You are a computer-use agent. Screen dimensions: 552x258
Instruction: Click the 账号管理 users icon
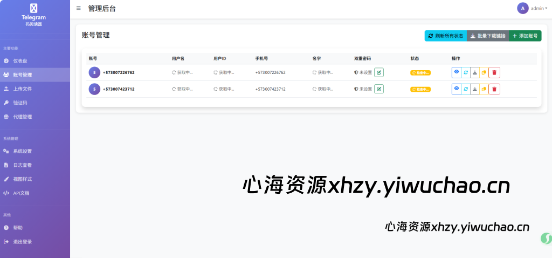[x=6, y=74]
